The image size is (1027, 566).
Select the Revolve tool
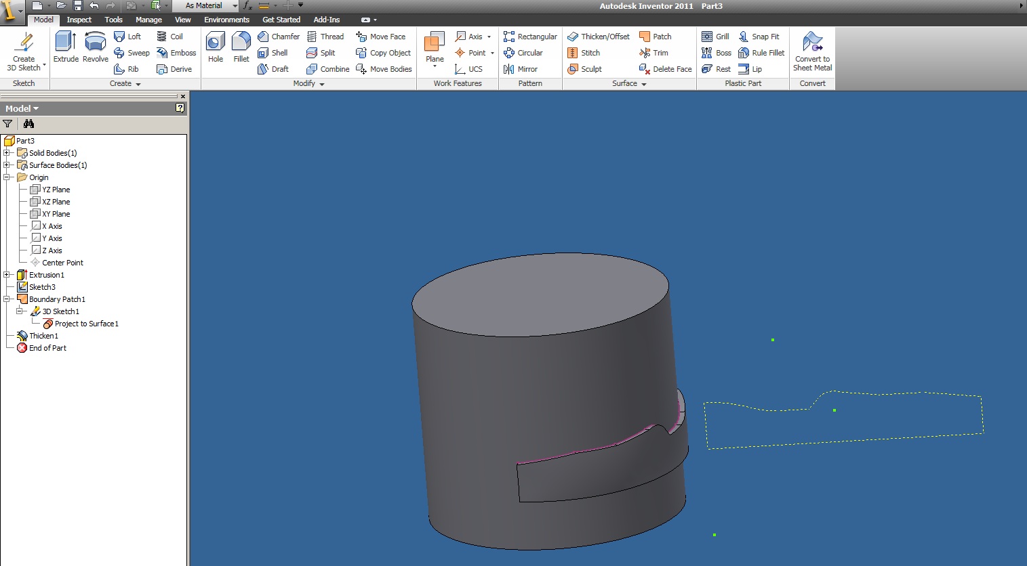click(95, 47)
